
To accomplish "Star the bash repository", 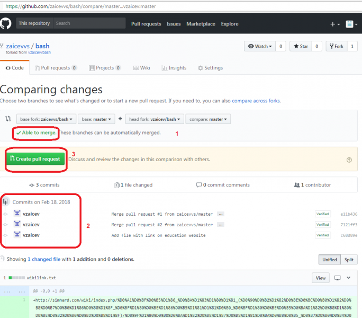I will click(x=301, y=47).
